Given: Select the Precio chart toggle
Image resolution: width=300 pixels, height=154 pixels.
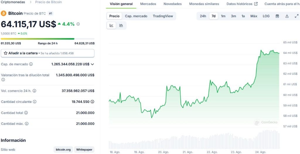Looking at the screenshot, I should coord(114,16).
